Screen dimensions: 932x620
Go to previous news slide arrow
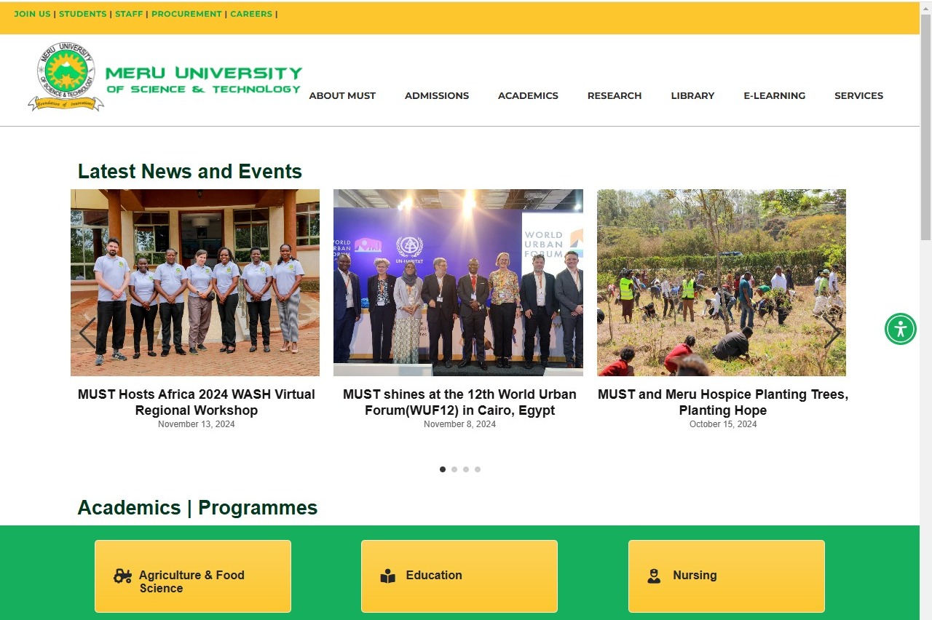tap(87, 333)
